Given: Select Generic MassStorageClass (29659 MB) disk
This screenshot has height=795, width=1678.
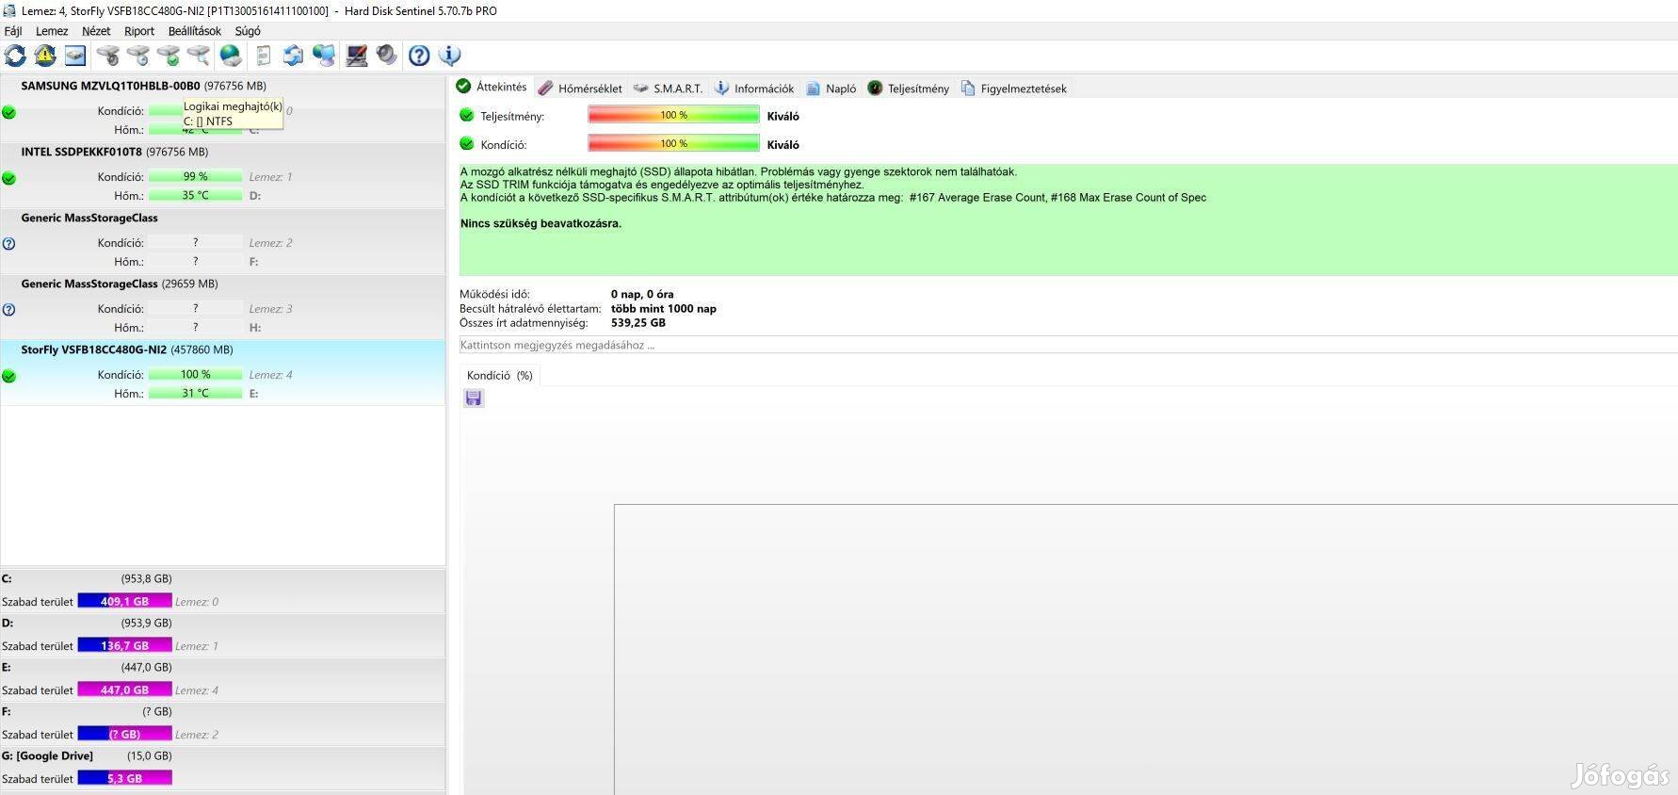Looking at the screenshot, I should coord(223,306).
